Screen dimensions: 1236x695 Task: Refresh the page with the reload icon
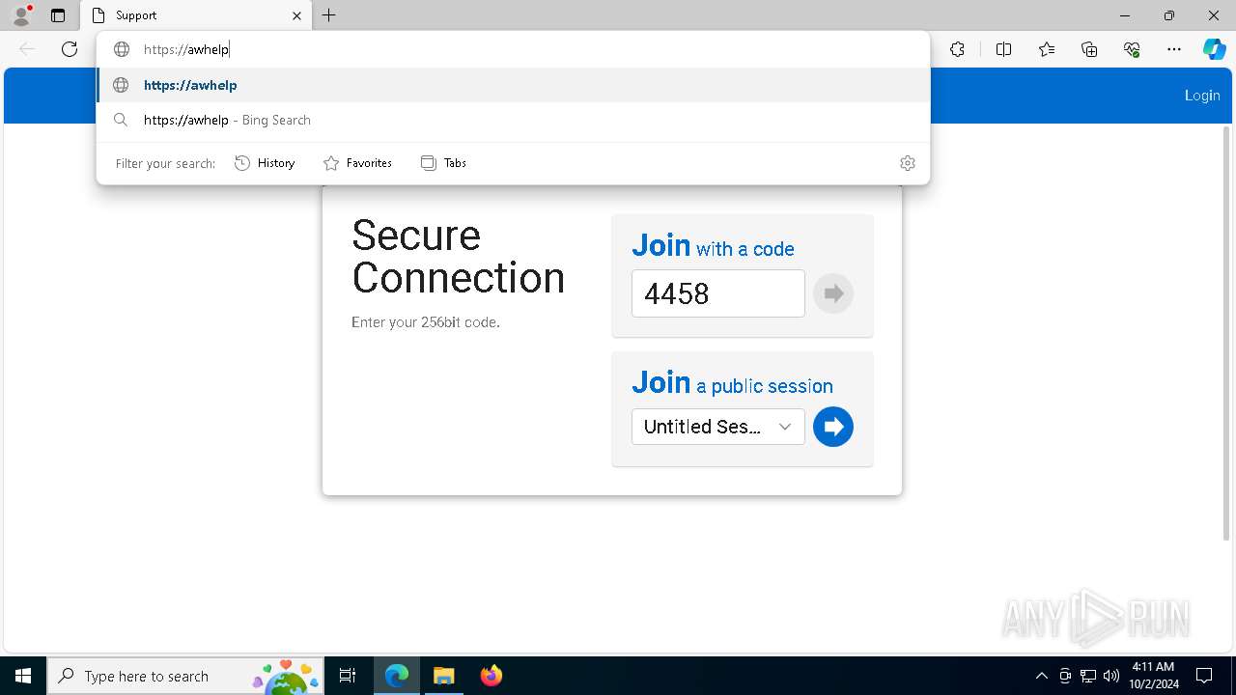click(70, 49)
